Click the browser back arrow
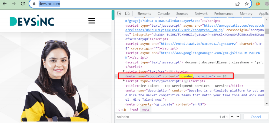269x123 pixels. (x=5, y=4)
